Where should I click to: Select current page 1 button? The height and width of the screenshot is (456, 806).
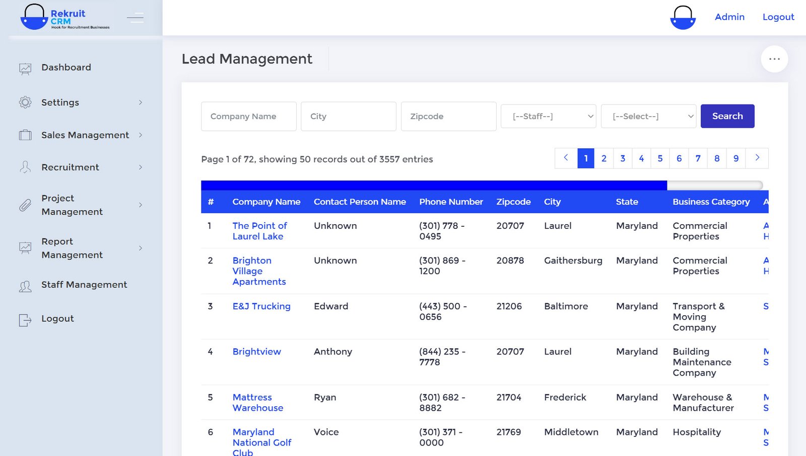pos(586,158)
